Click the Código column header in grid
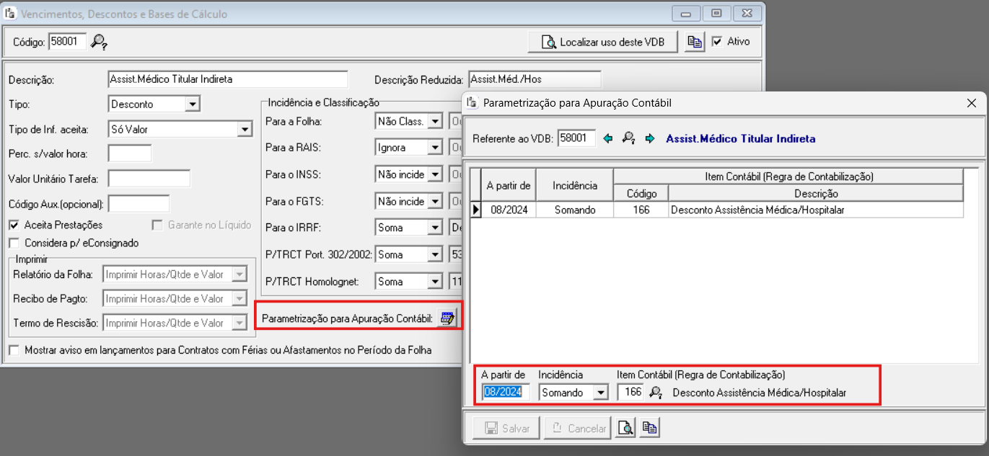The height and width of the screenshot is (456, 989). 641,193
